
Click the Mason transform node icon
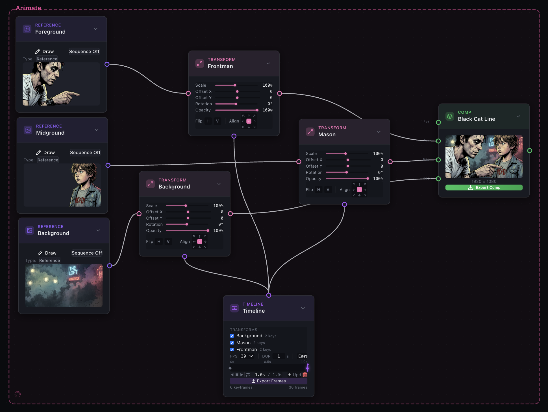click(310, 132)
